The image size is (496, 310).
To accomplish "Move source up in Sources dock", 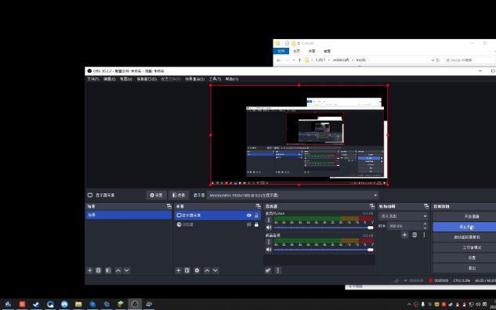I will [207, 271].
